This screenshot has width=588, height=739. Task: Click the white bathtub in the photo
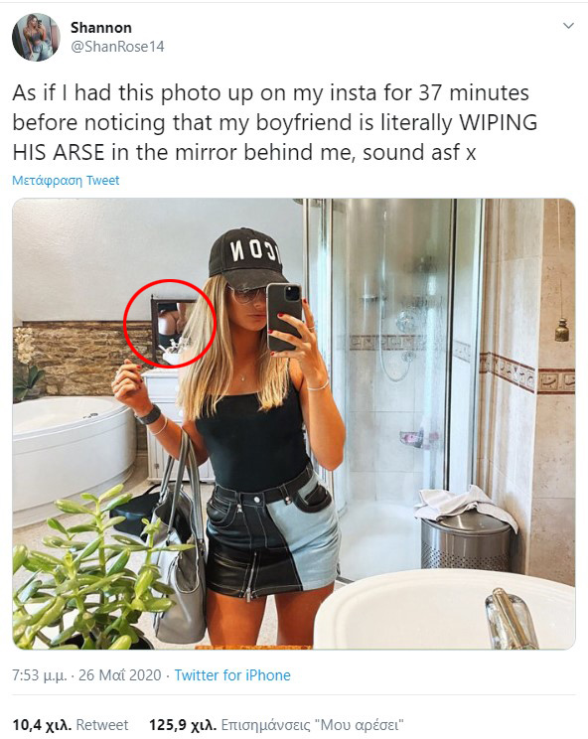(73, 448)
